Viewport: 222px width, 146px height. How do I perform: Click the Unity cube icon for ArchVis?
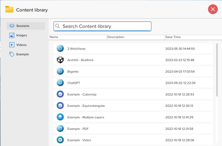(x=60, y=60)
